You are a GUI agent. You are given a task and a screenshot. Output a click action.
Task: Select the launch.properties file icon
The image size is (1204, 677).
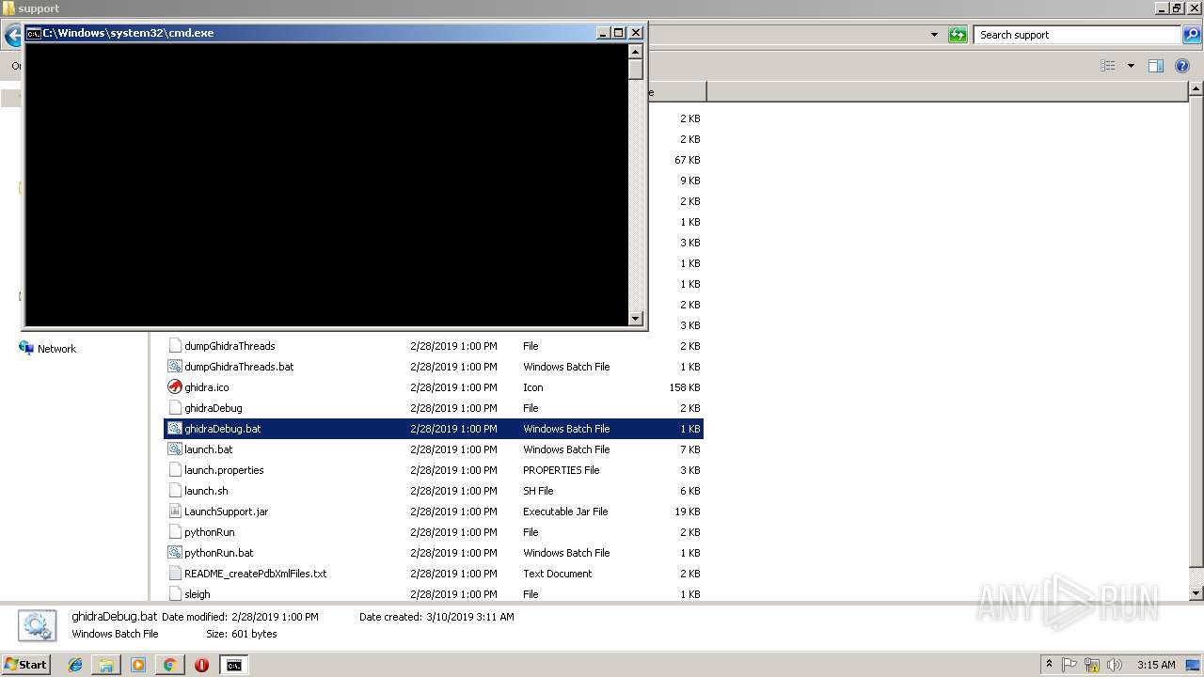(174, 470)
